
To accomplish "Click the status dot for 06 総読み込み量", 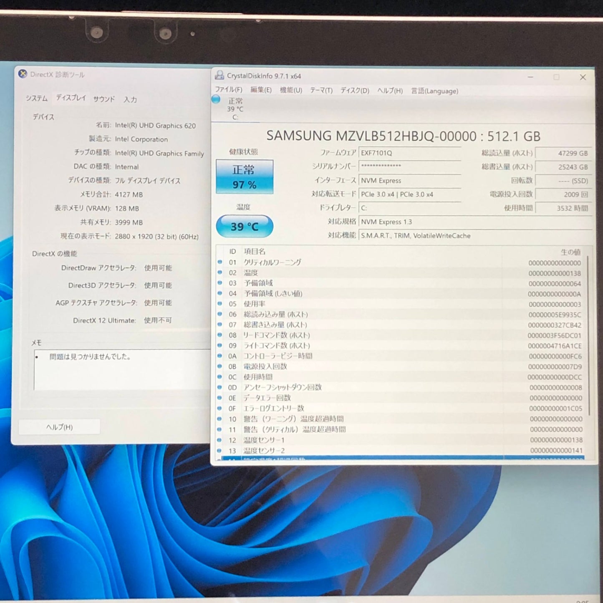I will pos(220,314).
